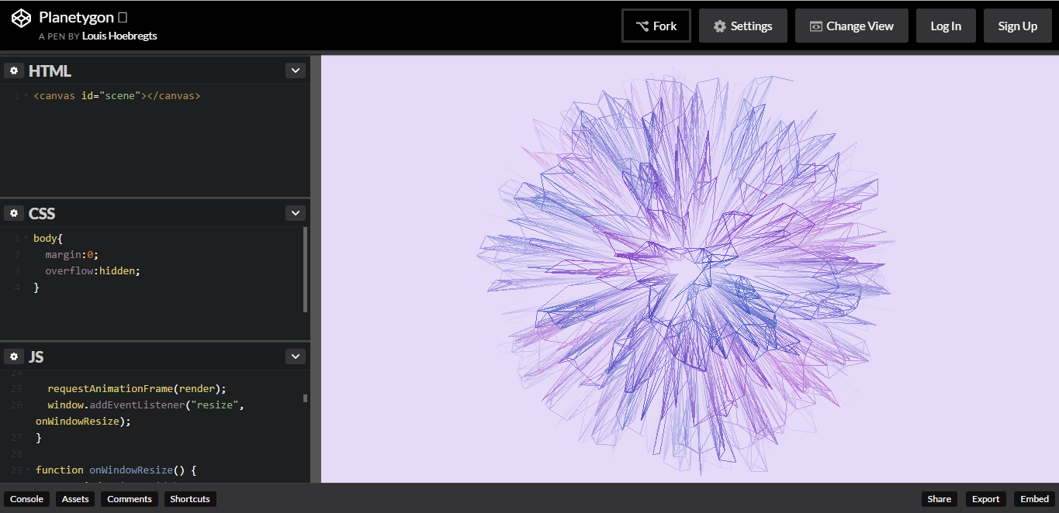
Task: Open Louis Hoebregts's profile link
Action: (119, 35)
